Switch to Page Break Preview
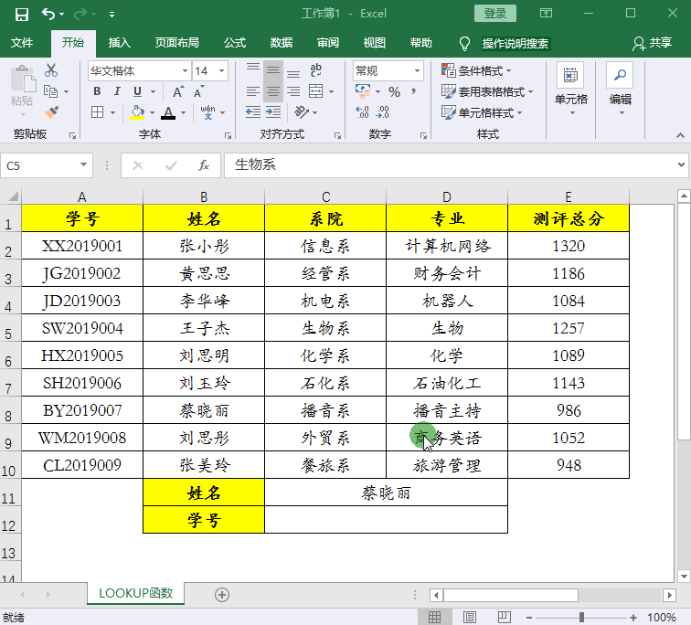The width and height of the screenshot is (691, 625). click(505, 617)
